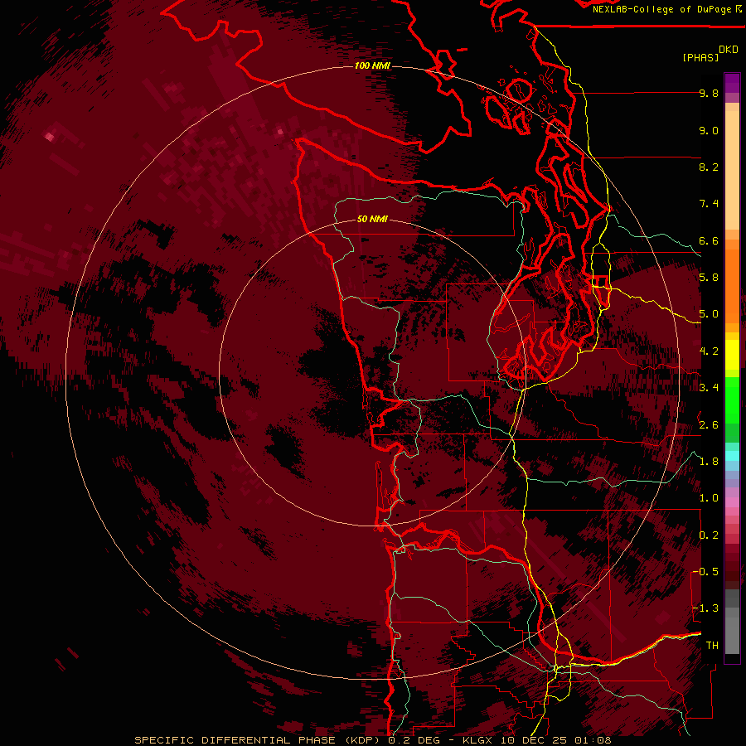Click the 4.2 scale value
Image resolution: width=746 pixels, height=746 pixels.
[x=709, y=351]
